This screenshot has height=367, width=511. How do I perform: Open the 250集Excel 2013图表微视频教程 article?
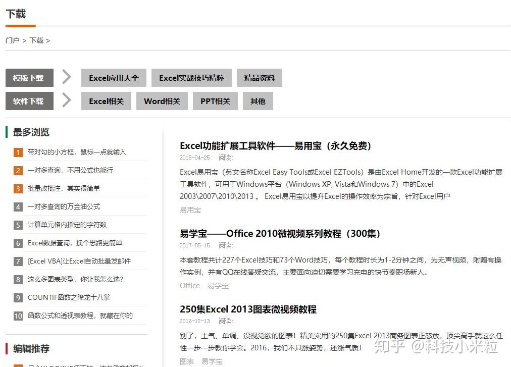[x=248, y=309]
